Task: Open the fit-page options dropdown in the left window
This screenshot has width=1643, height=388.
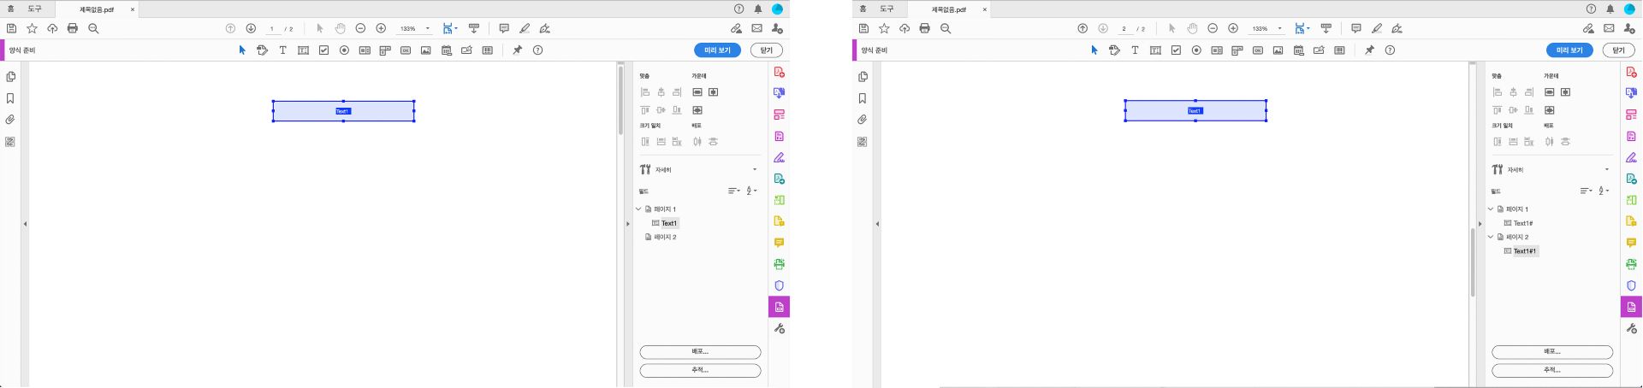Action: [x=456, y=28]
